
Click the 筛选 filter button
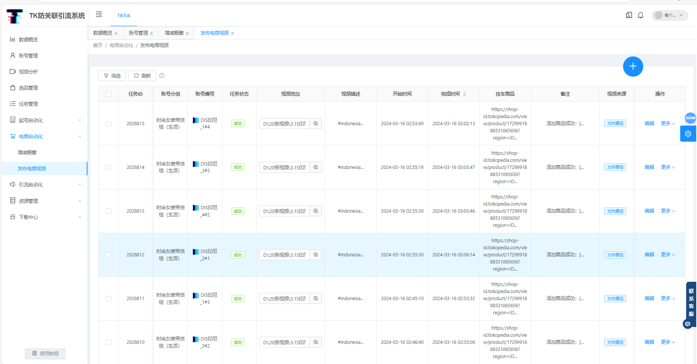pyautogui.click(x=112, y=76)
